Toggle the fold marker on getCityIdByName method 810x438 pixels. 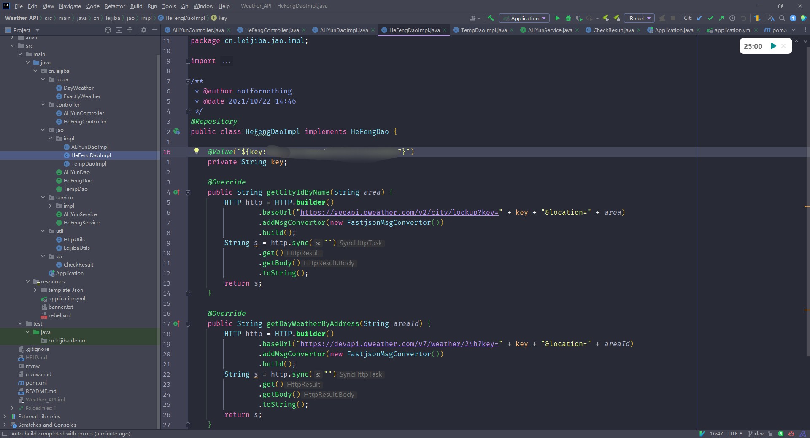(188, 192)
